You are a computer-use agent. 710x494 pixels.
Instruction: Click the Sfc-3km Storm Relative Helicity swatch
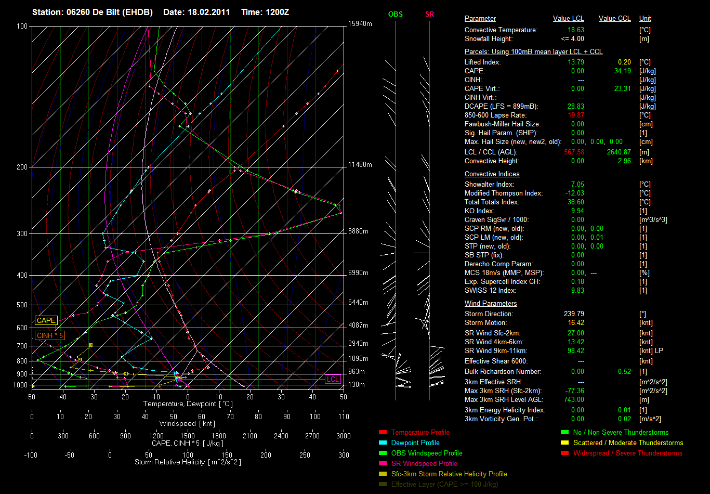click(x=383, y=474)
